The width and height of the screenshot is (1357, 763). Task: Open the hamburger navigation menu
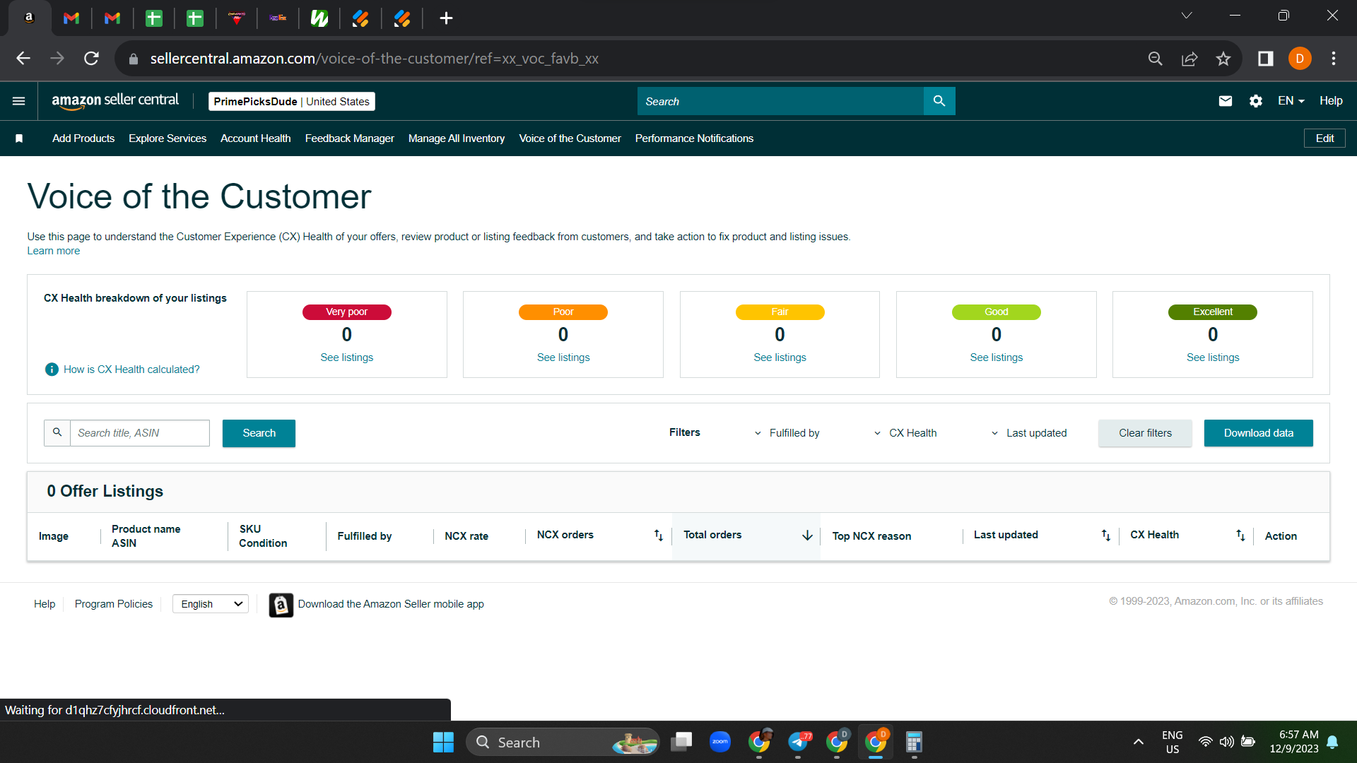click(x=19, y=101)
